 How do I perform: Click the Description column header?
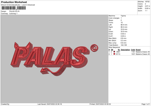coord(125,50)
